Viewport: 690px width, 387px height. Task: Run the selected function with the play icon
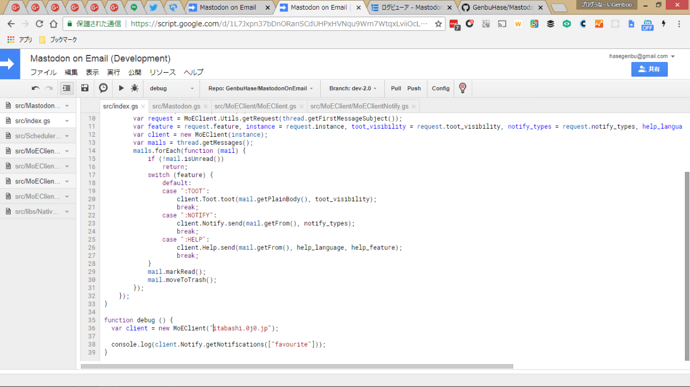(121, 88)
